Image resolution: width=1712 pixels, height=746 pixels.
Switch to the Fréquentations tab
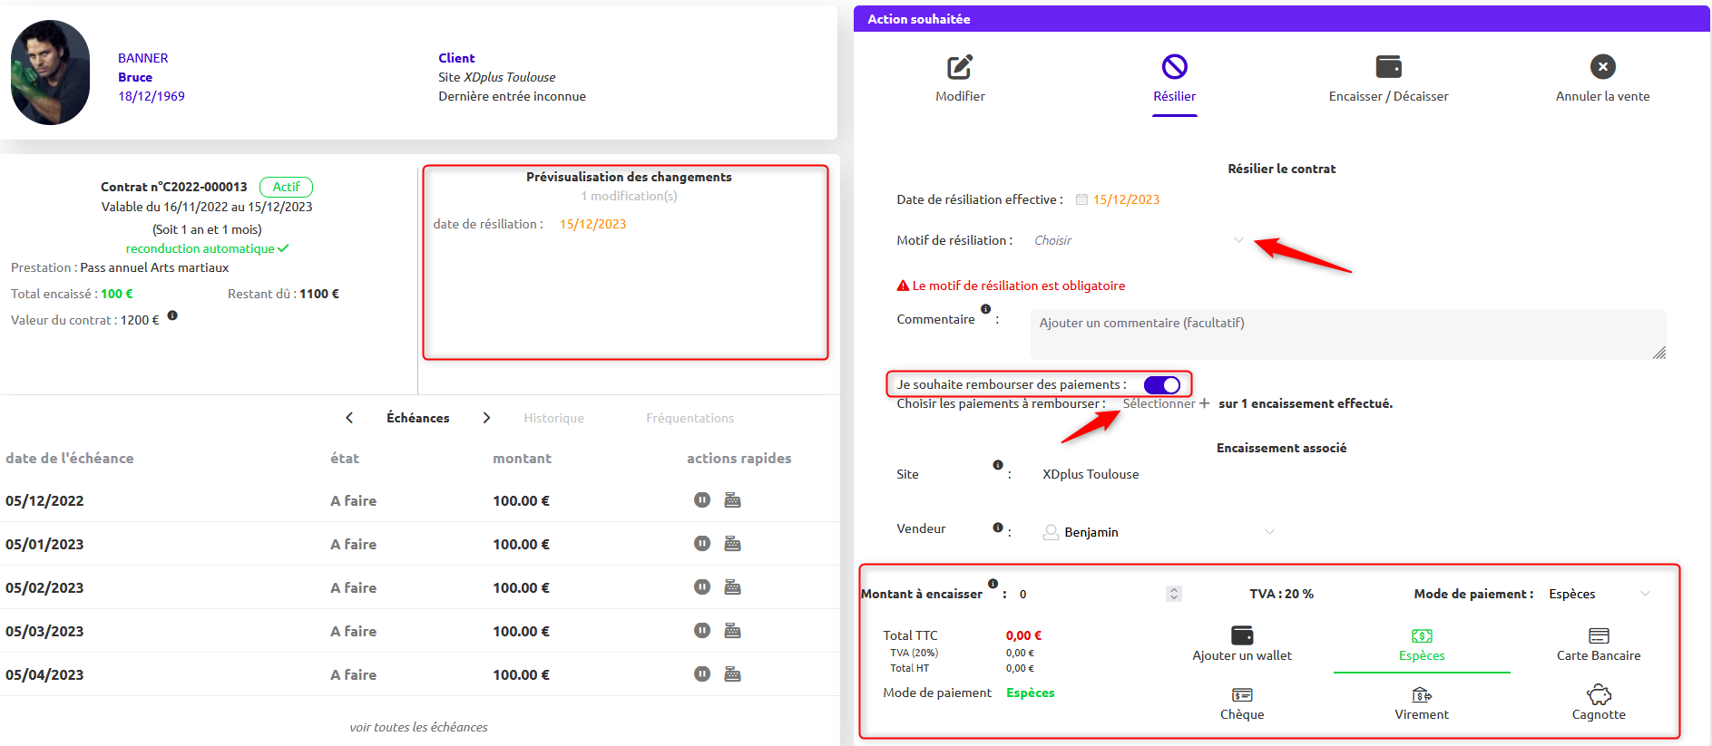coord(690,418)
